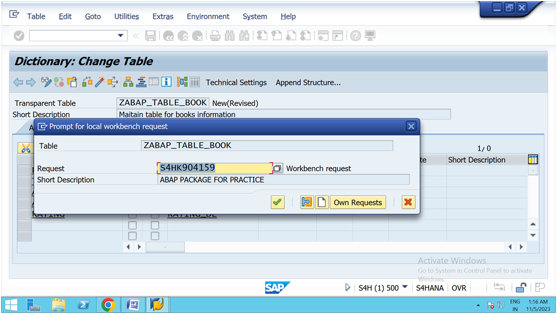Click the Find Next binoculars-plus icon
The width and height of the screenshot is (557, 314).
point(244,36)
